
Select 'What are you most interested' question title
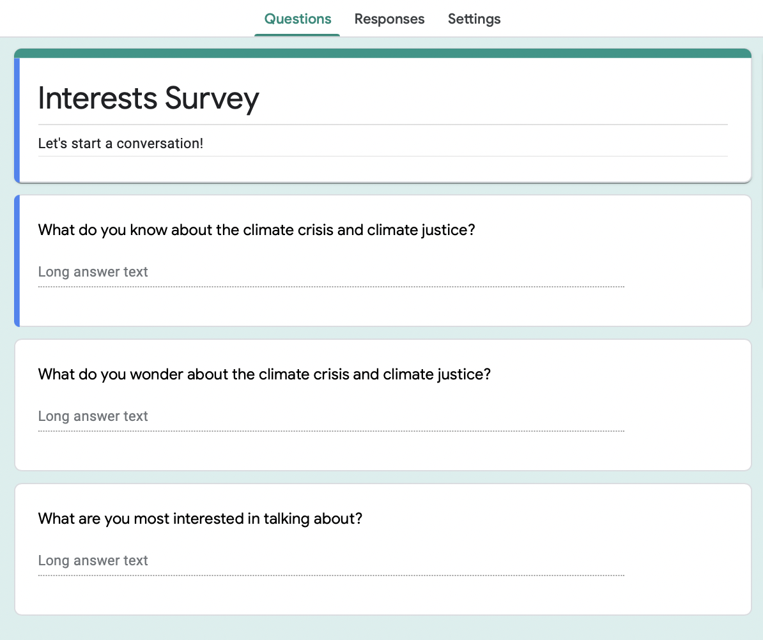[200, 519]
